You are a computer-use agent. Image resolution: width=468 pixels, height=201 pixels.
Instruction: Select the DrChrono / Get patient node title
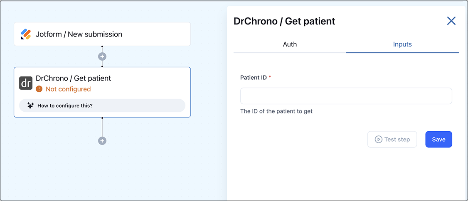click(74, 78)
